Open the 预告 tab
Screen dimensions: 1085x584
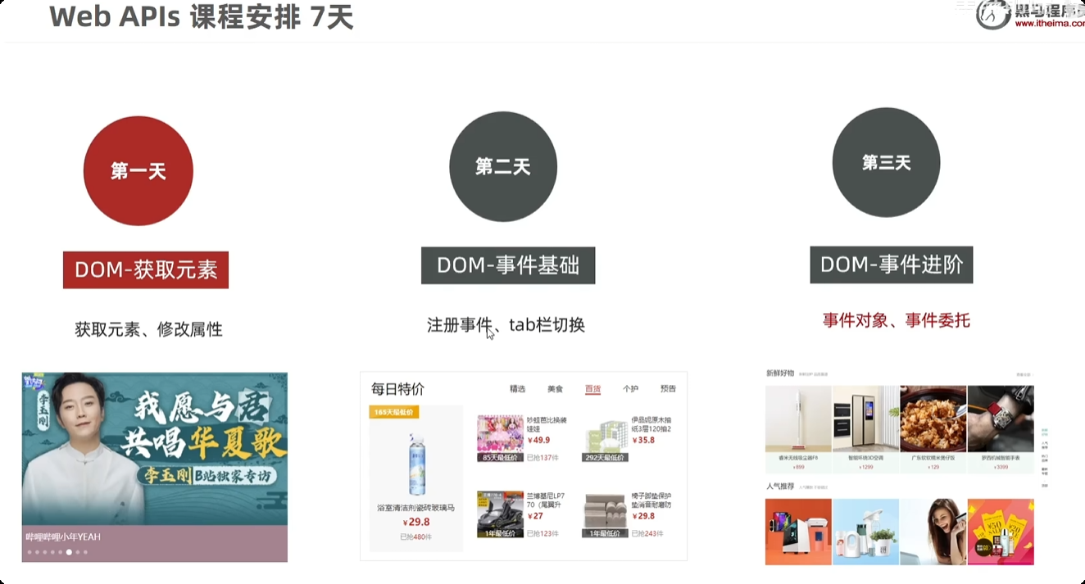click(x=668, y=389)
